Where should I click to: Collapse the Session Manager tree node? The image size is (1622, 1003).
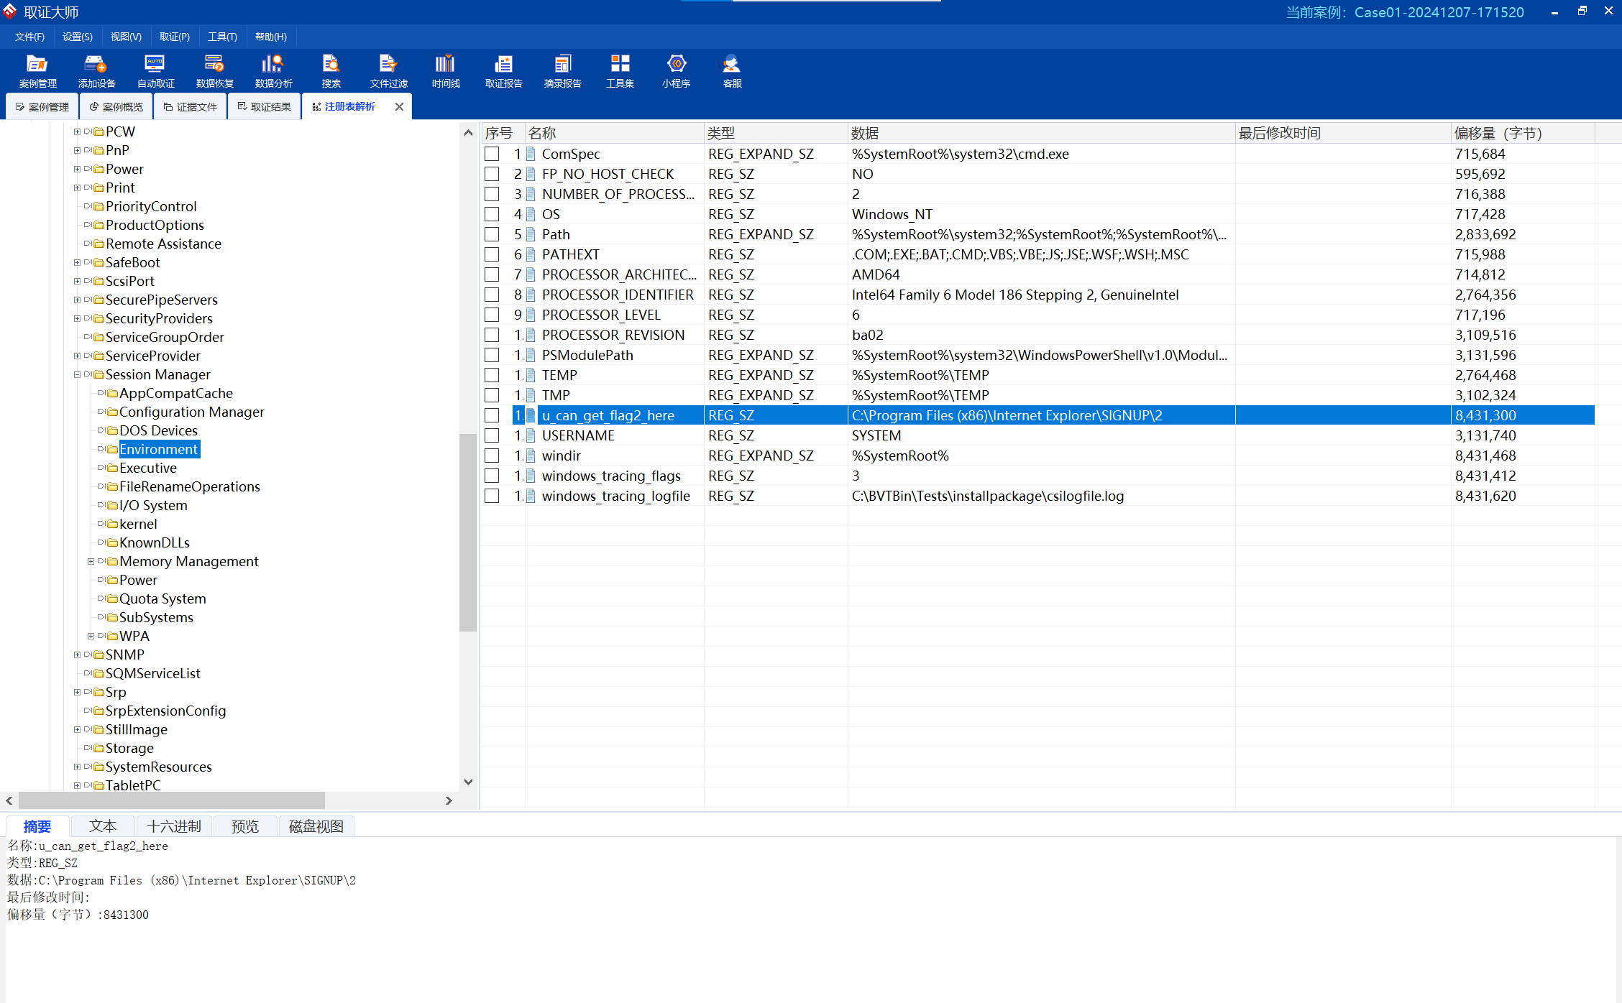pyautogui.click(x=77, y=374)
